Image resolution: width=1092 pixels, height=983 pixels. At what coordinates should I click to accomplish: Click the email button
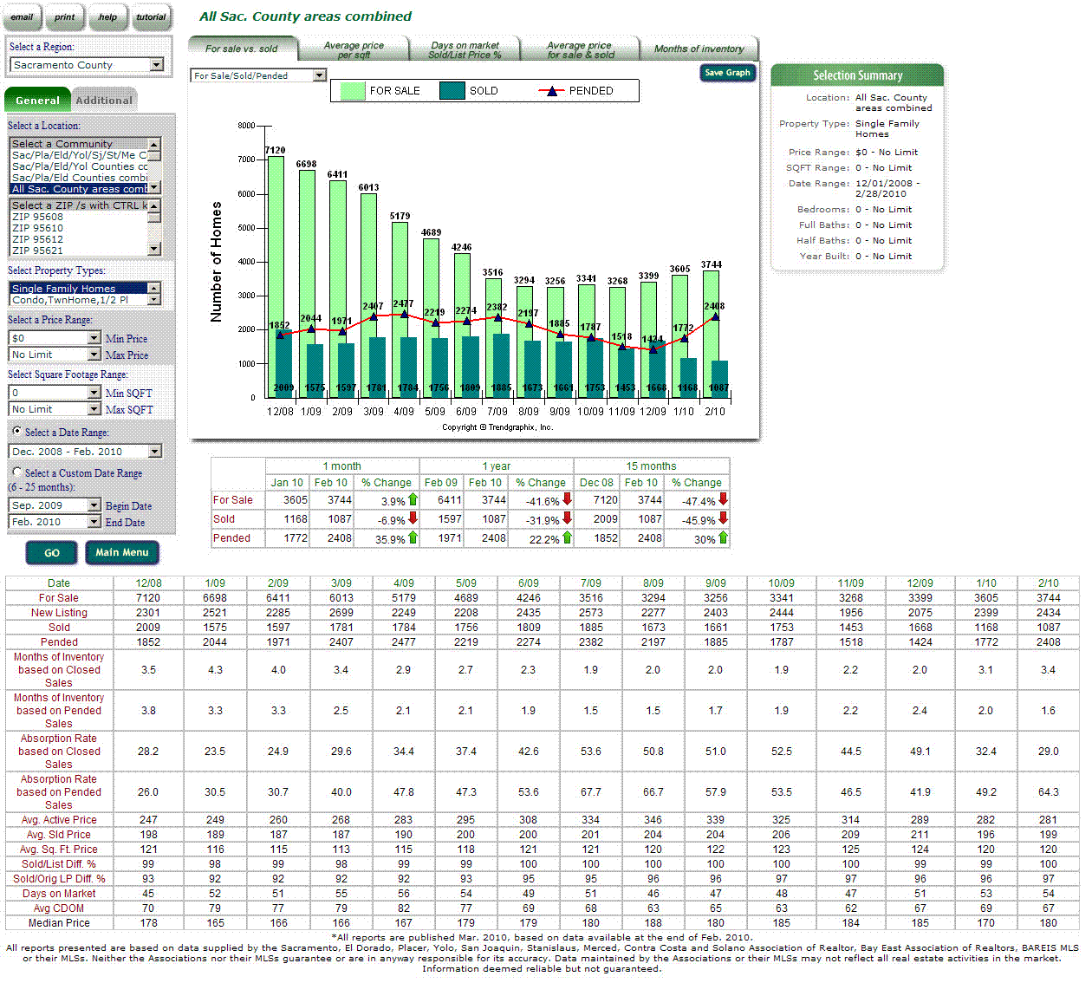click(x=22, y=17)
